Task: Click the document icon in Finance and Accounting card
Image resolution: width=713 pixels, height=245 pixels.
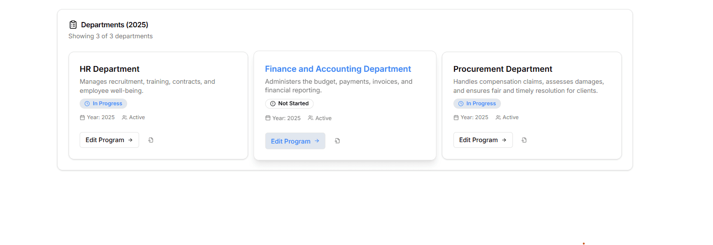Action: [337, 141]
